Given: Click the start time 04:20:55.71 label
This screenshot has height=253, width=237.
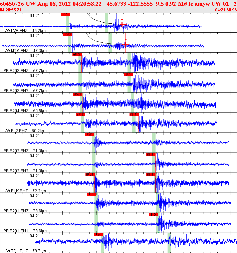Looking at the screenshot, I should point(11,10).
